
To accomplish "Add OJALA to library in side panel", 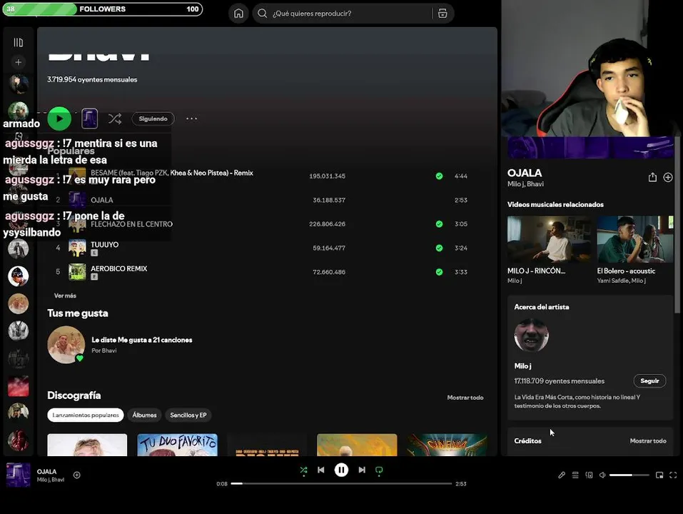I will pos(668,177).
